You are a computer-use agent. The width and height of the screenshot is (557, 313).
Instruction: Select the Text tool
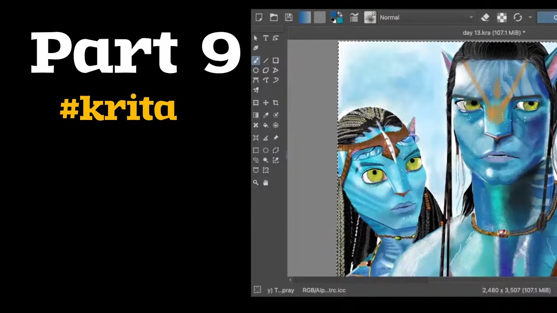[265, 38]
